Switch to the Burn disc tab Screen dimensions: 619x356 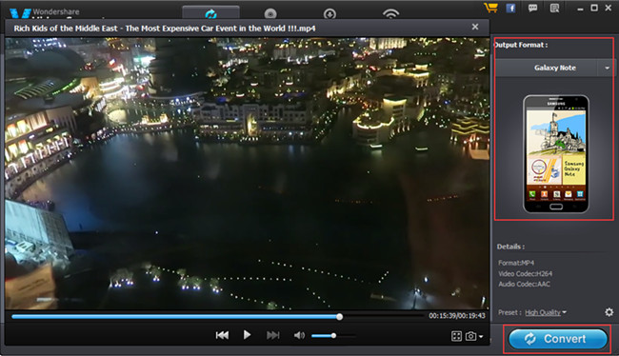tap(270, 14)
